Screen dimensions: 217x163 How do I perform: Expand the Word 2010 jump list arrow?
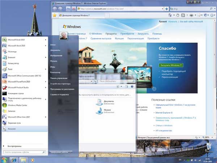pyautogui.click(x=46, y=46)
